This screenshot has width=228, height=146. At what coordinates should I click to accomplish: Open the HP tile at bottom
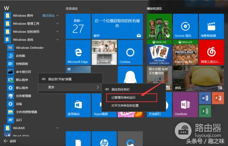point(104,138)
